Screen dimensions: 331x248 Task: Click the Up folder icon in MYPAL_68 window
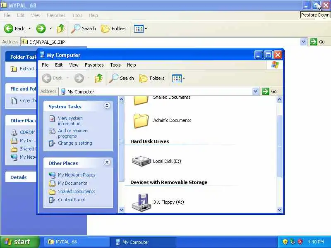(61, 29)
